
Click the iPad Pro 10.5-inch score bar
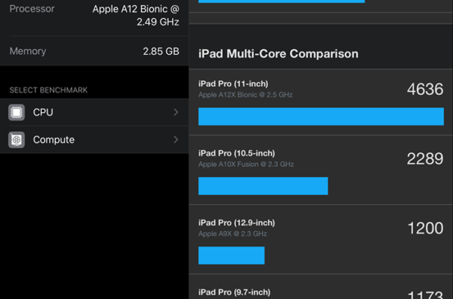263,186
